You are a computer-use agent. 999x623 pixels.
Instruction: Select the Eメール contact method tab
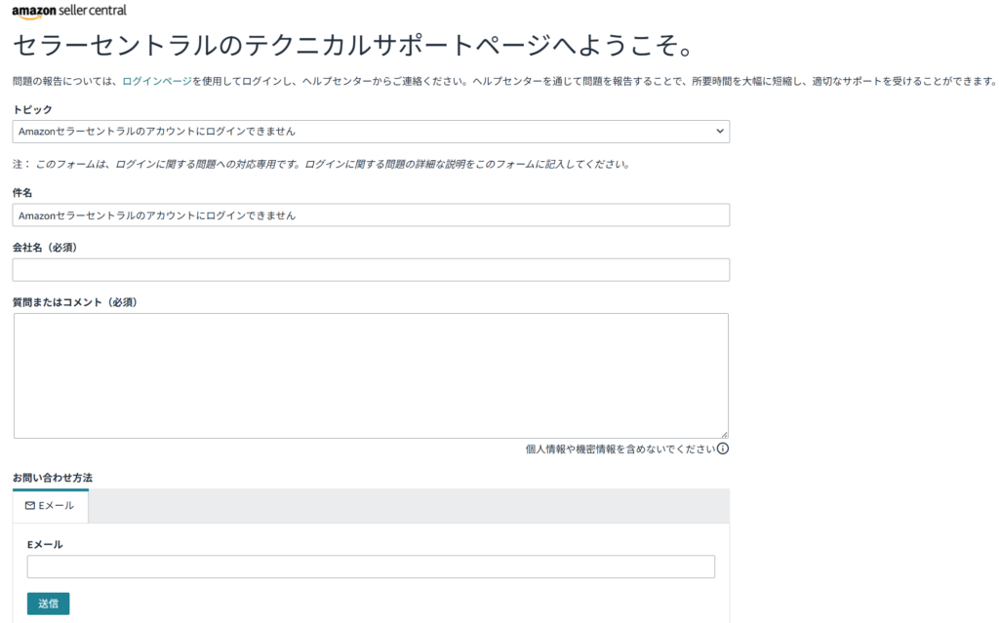pyautogui.click(x=51, y=506)
